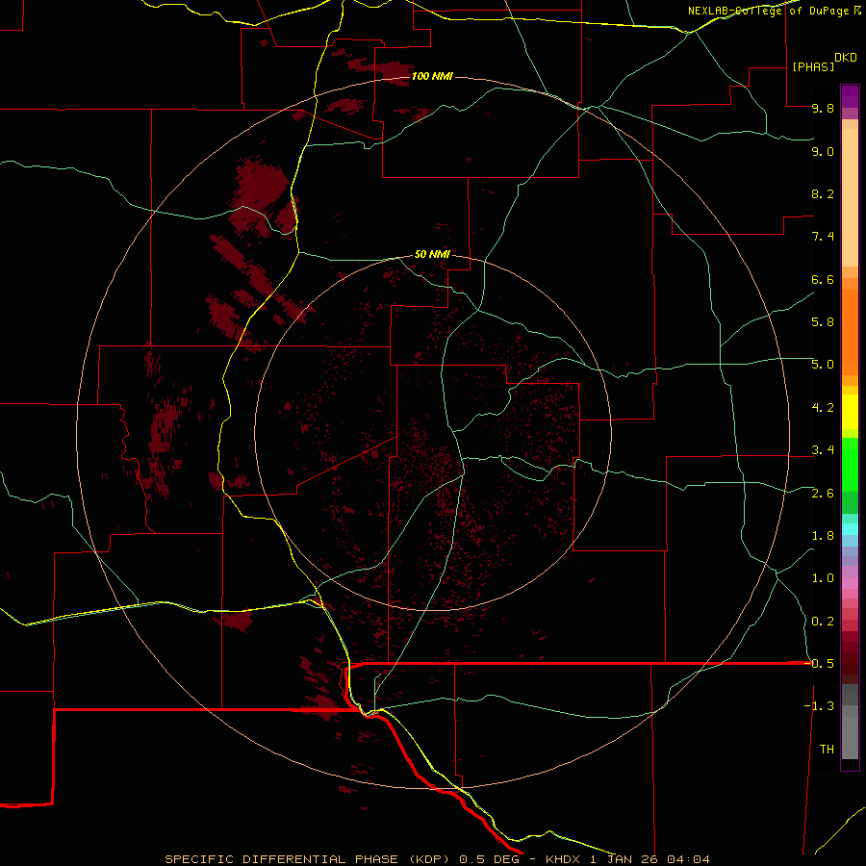
Task: Click the 2.6 scale value
Action: coord(823,494)
